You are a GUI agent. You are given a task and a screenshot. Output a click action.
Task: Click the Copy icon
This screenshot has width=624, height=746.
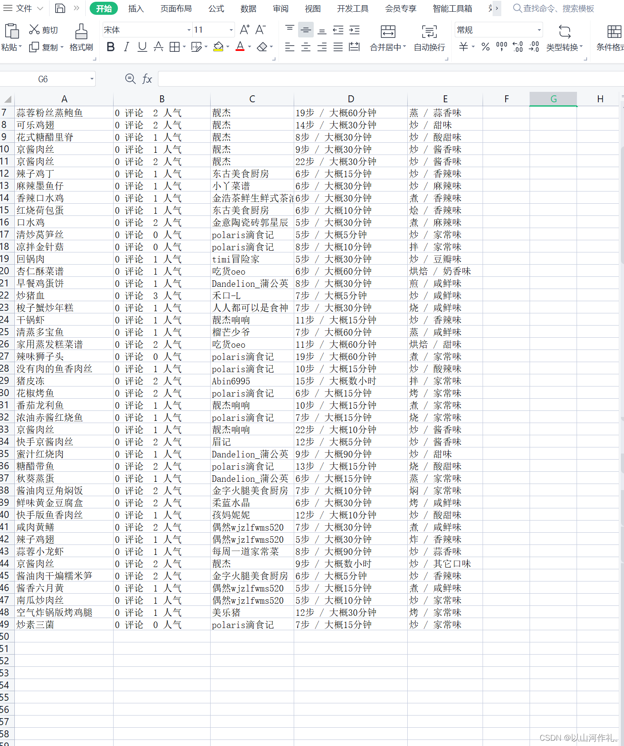point(34,47)
